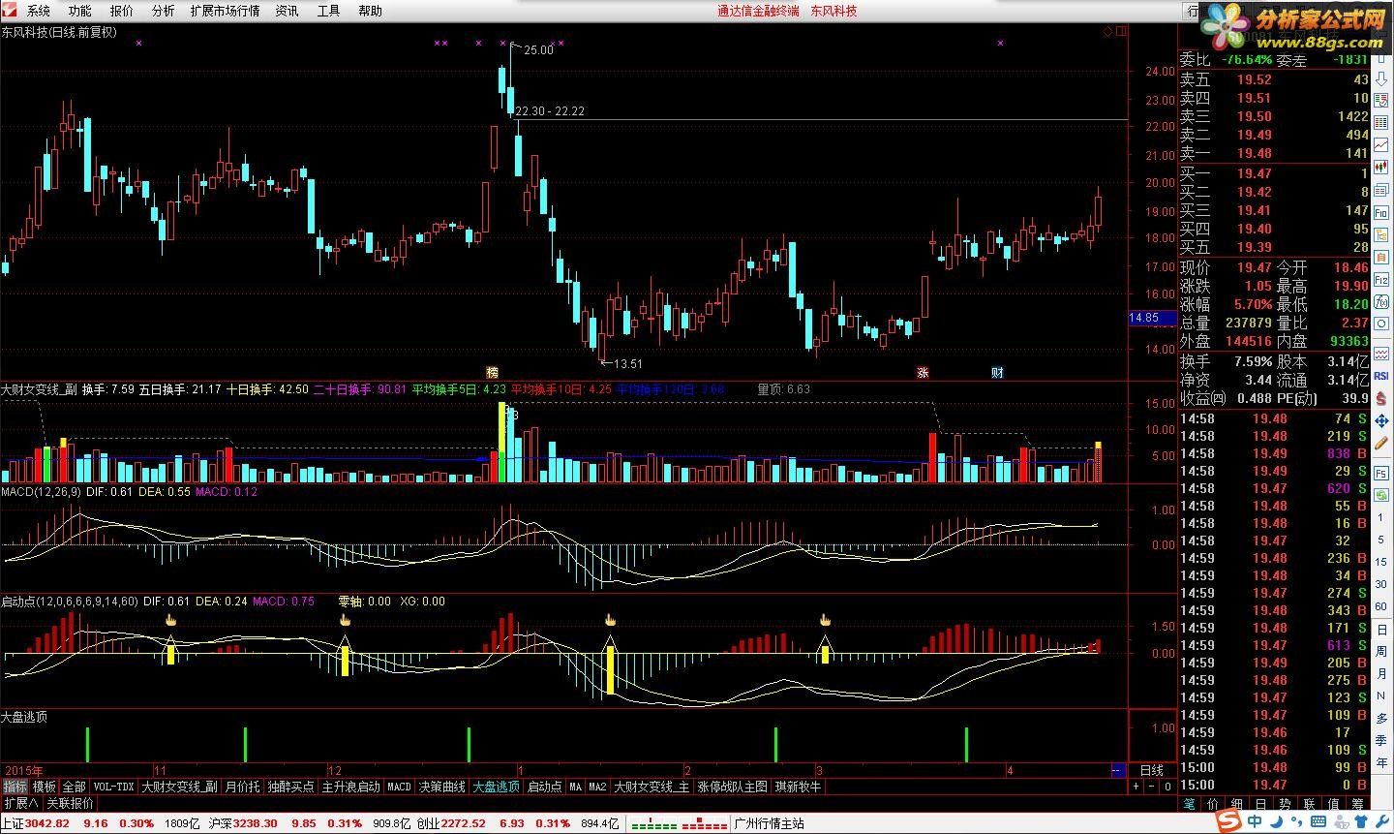This screenshot has height=834, width=1394.
Task: Switch to 15-minute period in sidebar
Action: click(1381, 562)
